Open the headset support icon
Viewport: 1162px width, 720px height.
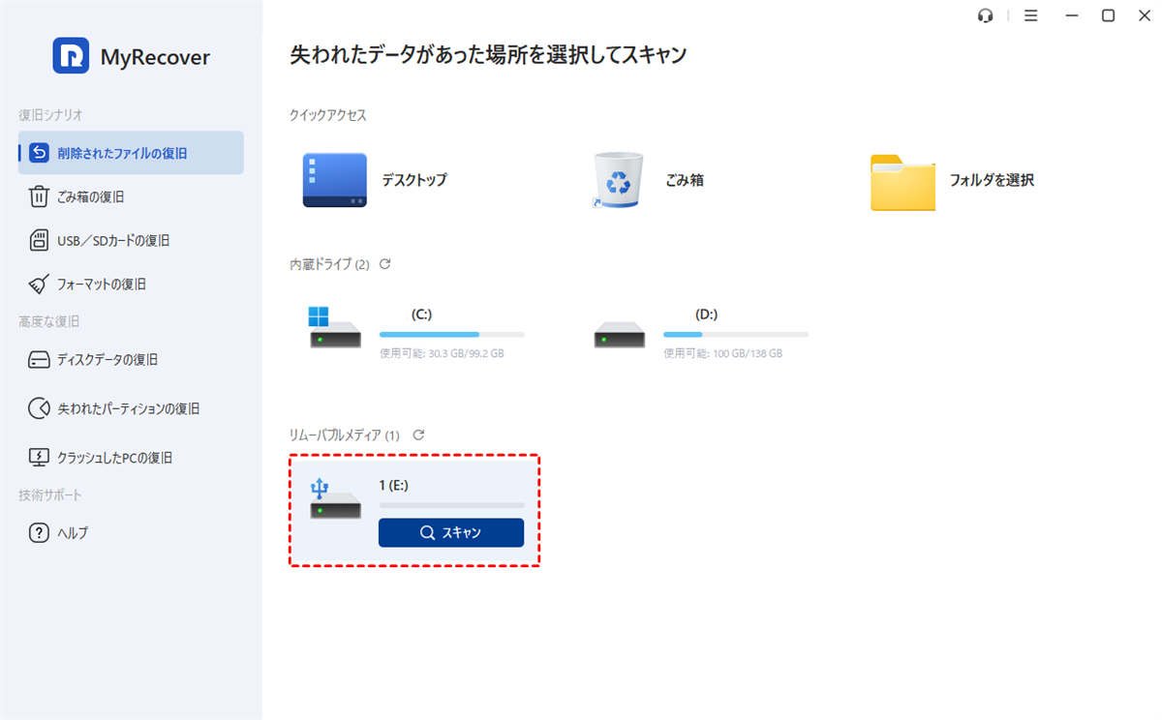point(986,15)
